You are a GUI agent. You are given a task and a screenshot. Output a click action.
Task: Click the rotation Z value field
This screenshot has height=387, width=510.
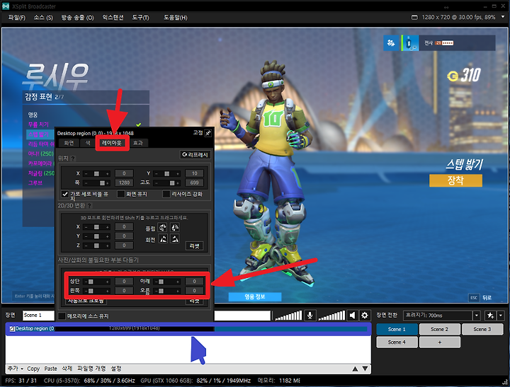click(x=124, y=246)
